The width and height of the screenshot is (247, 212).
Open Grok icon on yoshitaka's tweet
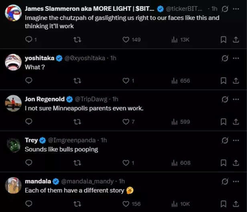225,58
